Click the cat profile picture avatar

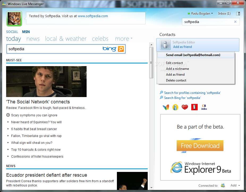tap(14, 19)
